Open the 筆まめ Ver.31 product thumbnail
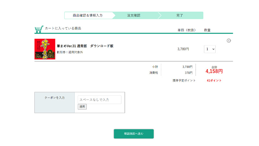Viewport: 259px width, 146px height. (45, 49)
